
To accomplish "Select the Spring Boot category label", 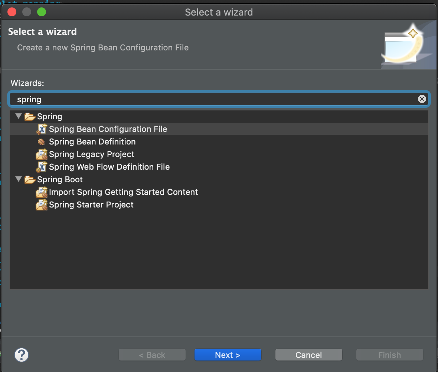I will pyautogui.click(x=60, y=180).
